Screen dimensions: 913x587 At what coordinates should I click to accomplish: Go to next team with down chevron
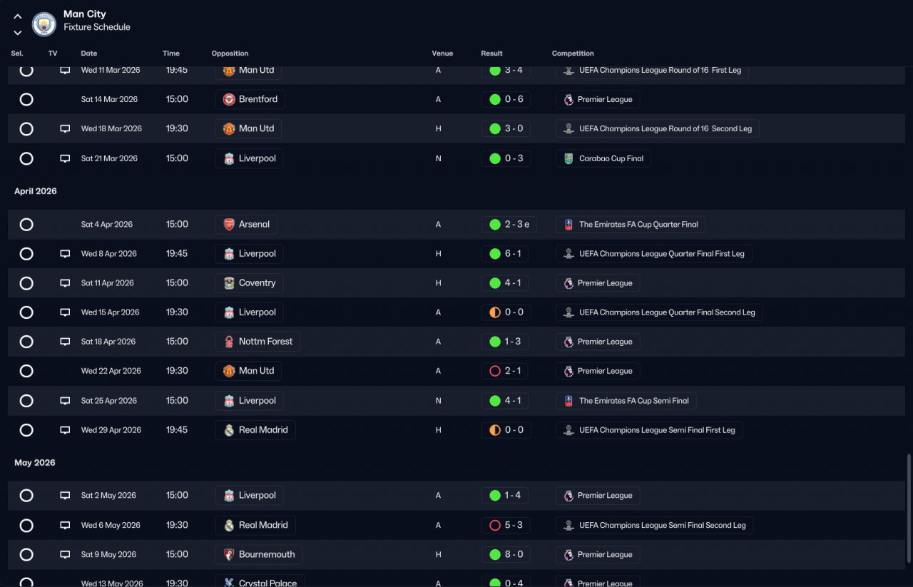(18, 33)
